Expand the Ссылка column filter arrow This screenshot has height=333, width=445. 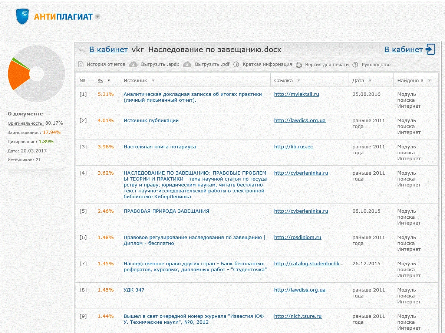[x=299, y=81]
